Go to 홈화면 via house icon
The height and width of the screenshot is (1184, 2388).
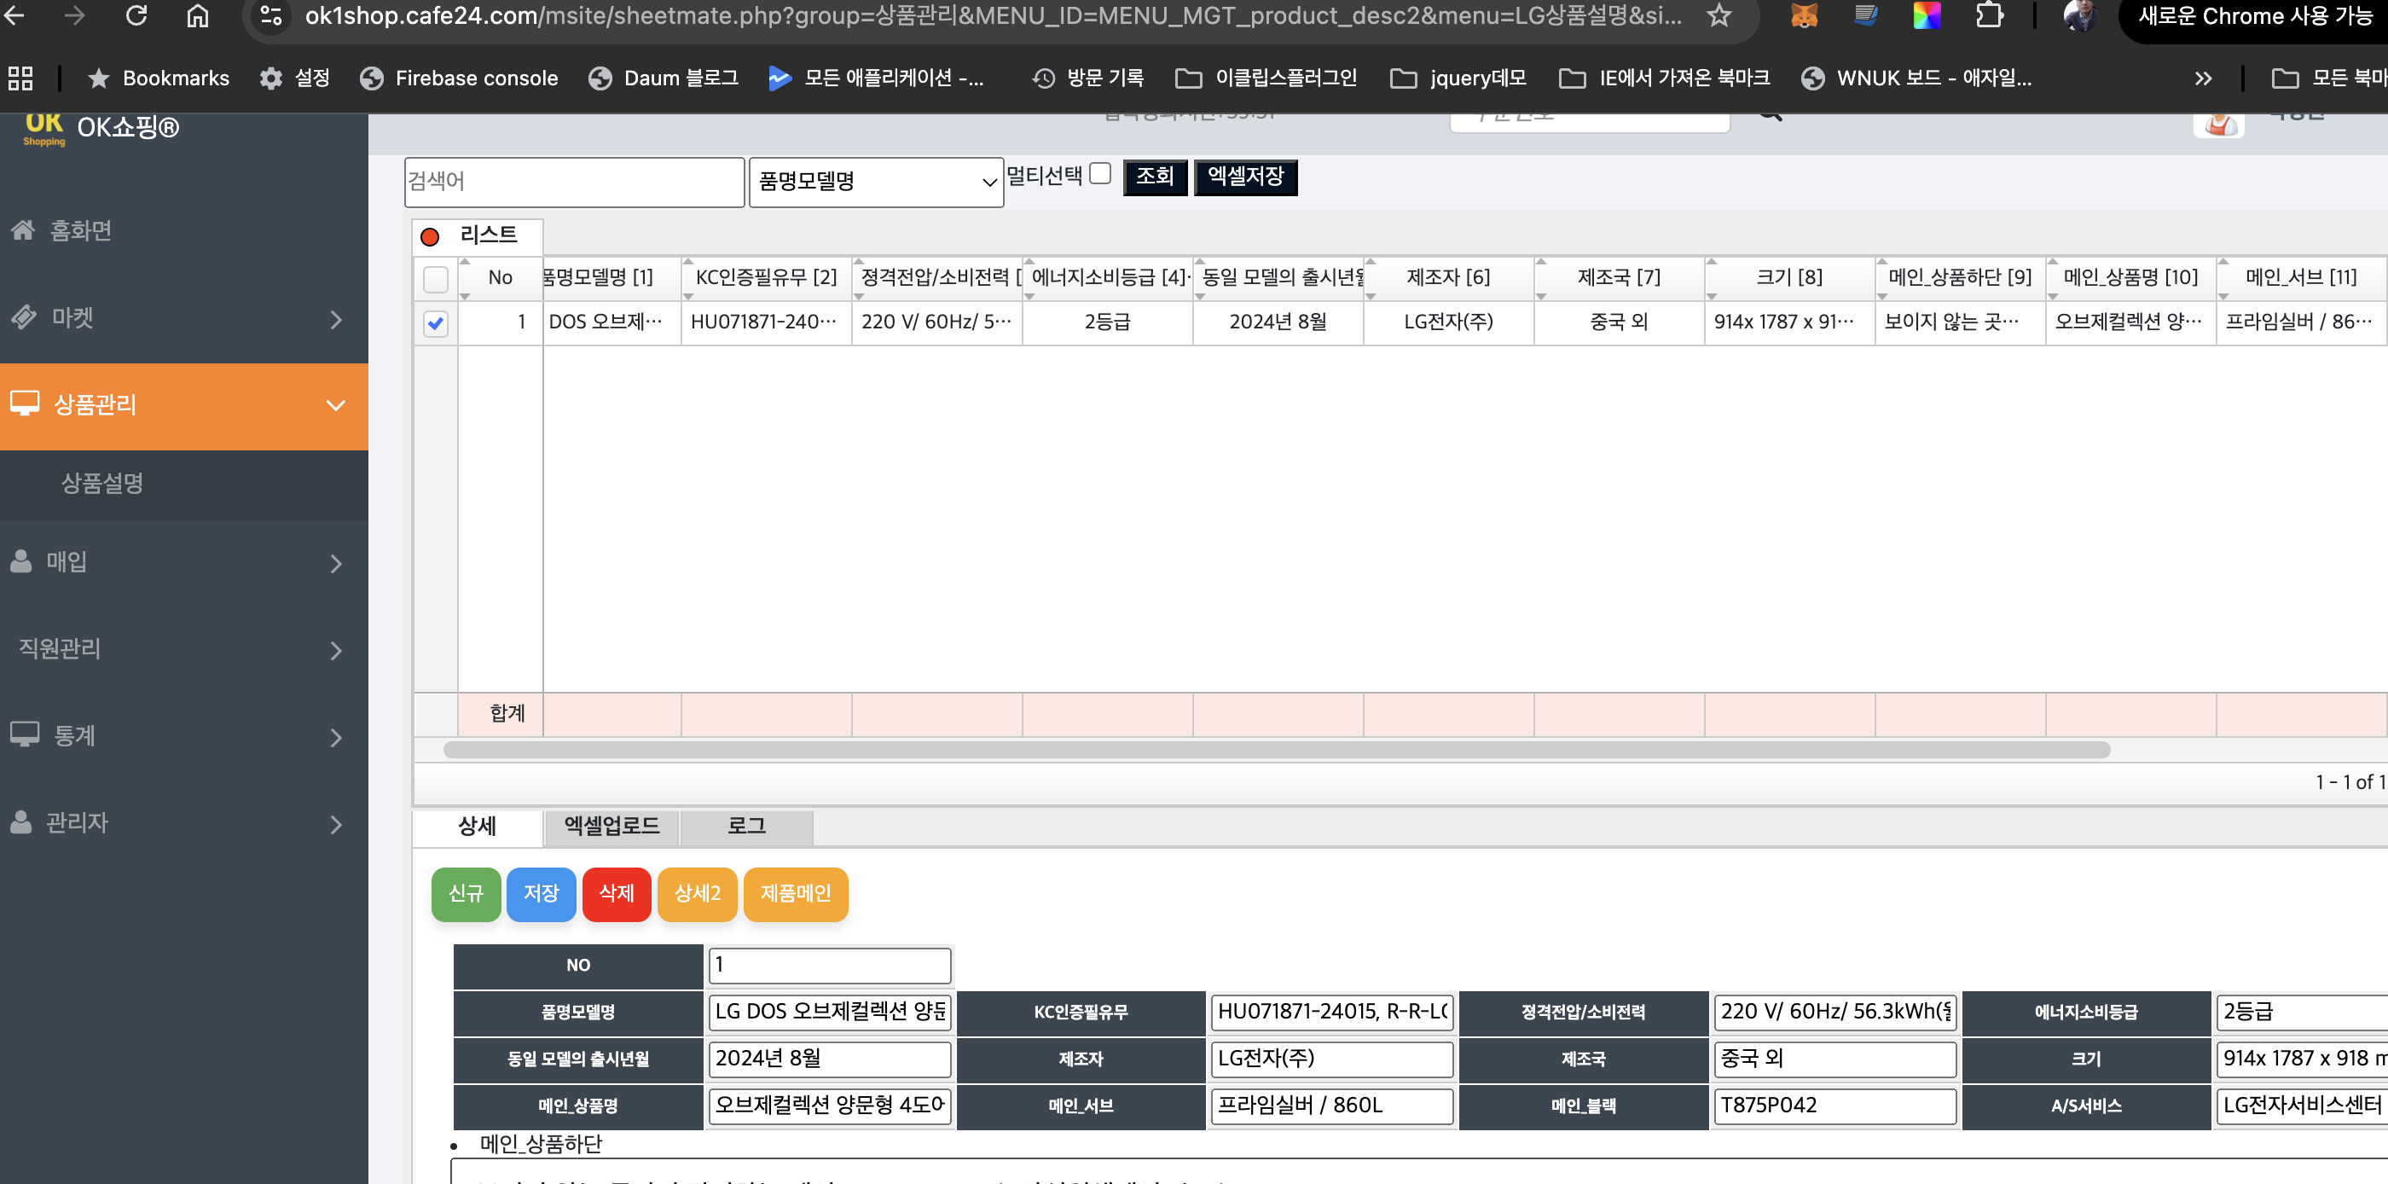pos(23,229)
